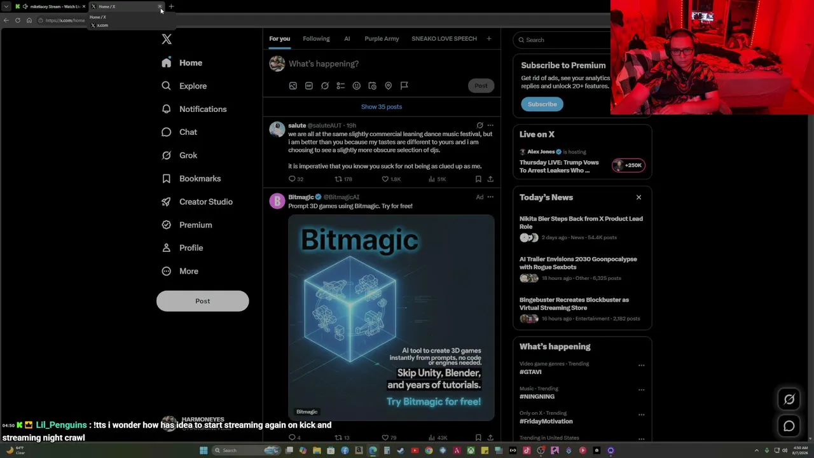The height and width of the screenshot is (458, 814).
Task: Tag a location with the pin icon
Action: click(388, 86)
